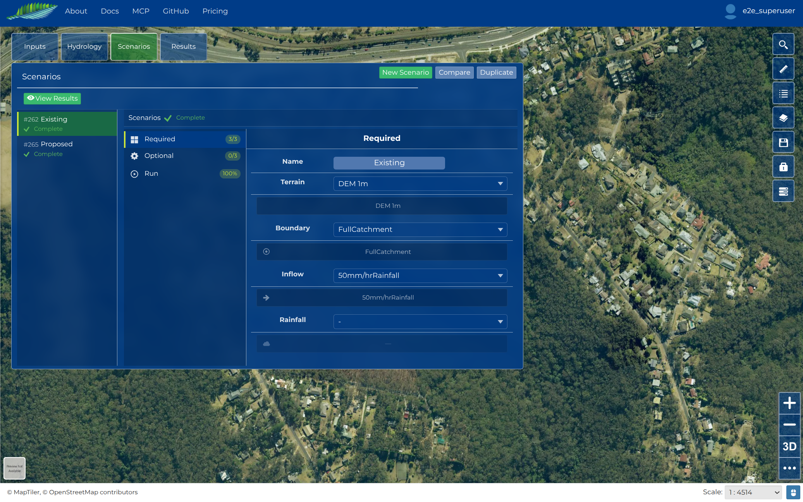Viewport: 803px width, 502px height.
Task: Click the Duplicate button
Action: click(497, 72)
